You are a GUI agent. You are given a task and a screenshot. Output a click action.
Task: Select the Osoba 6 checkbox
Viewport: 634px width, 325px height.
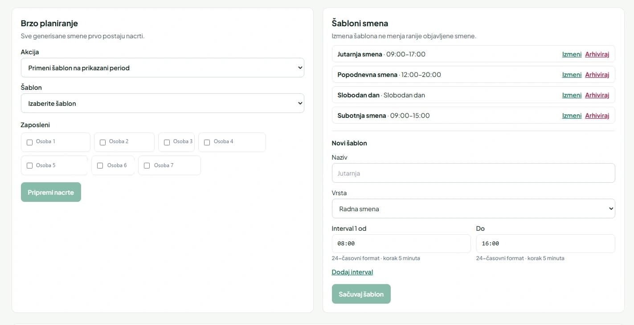click(x=100, y=165)
